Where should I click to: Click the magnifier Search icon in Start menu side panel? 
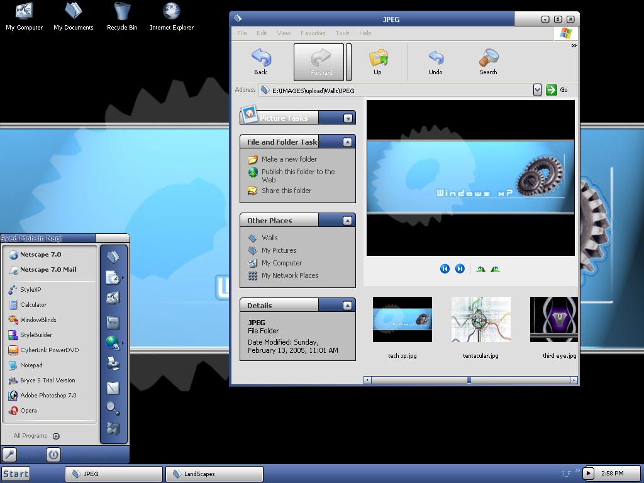pyautogui.click(x=113, y=408)
